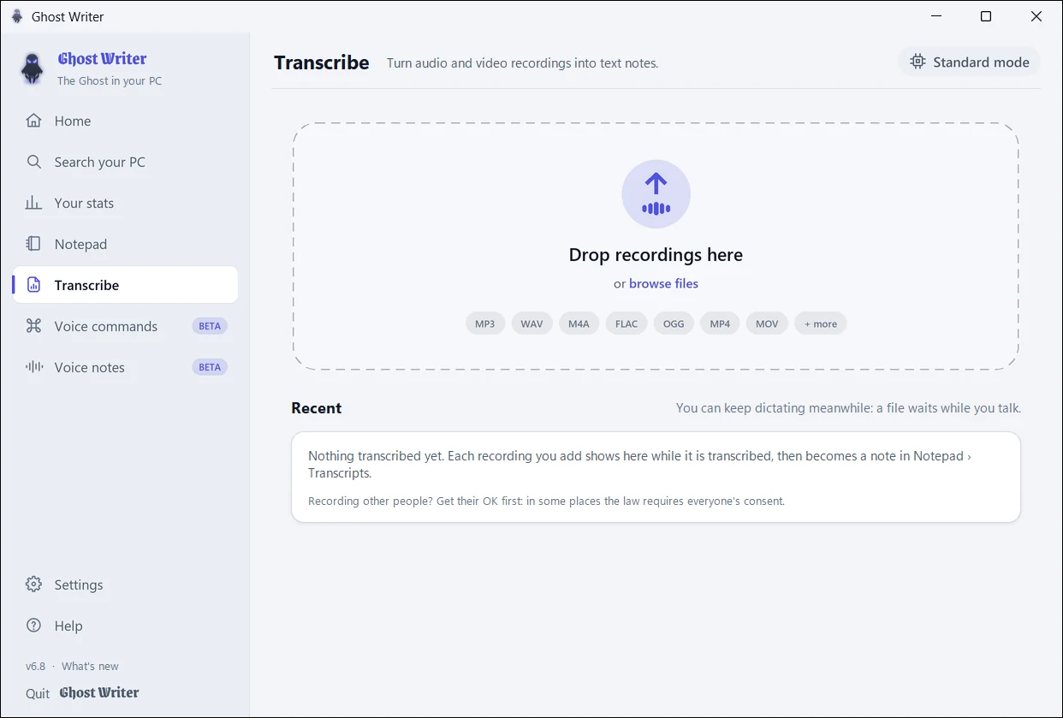Click the MOV format chip
The height and width of the screenshot is (718, 1063).
(x=767, y=323)
